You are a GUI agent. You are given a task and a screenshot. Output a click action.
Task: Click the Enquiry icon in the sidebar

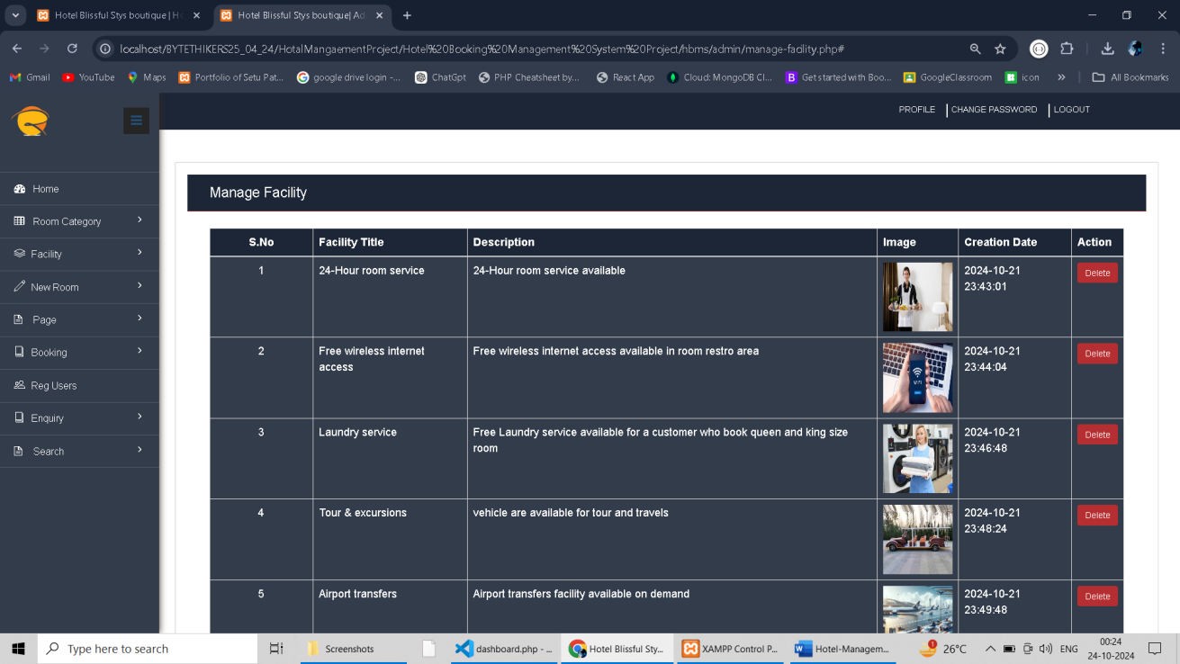pos(19,417)
